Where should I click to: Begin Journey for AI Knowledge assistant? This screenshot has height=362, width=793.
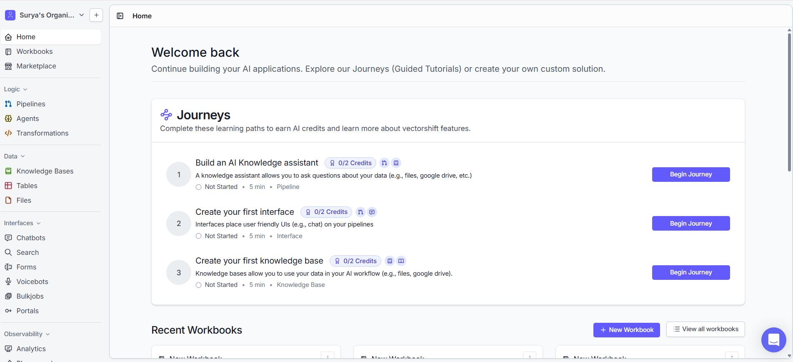tap(691, 174)
